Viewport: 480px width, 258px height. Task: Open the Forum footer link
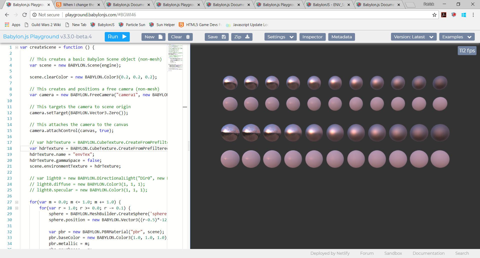tap(367, 253)
